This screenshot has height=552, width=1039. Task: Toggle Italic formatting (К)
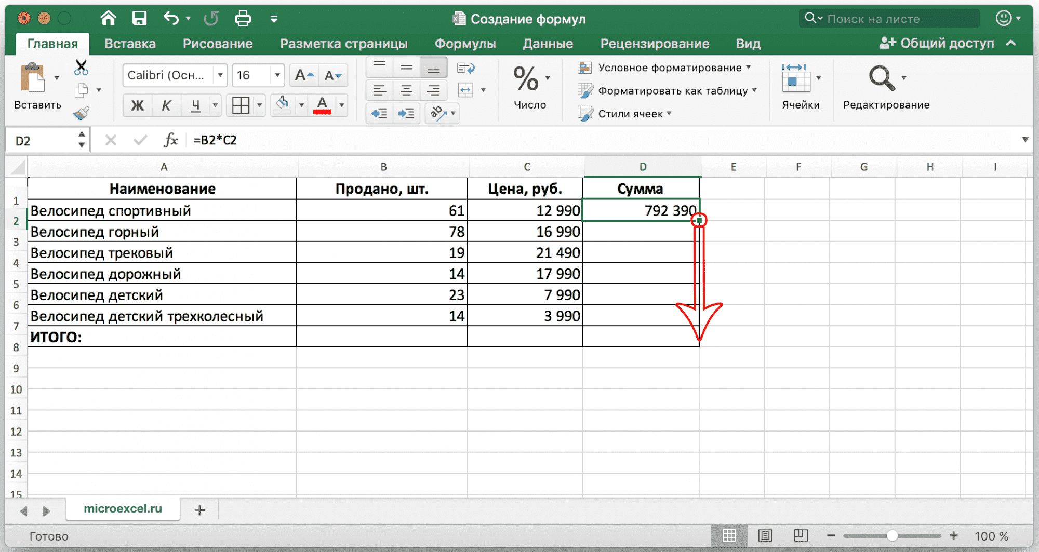pyautogui.click(x=166, y=105)
